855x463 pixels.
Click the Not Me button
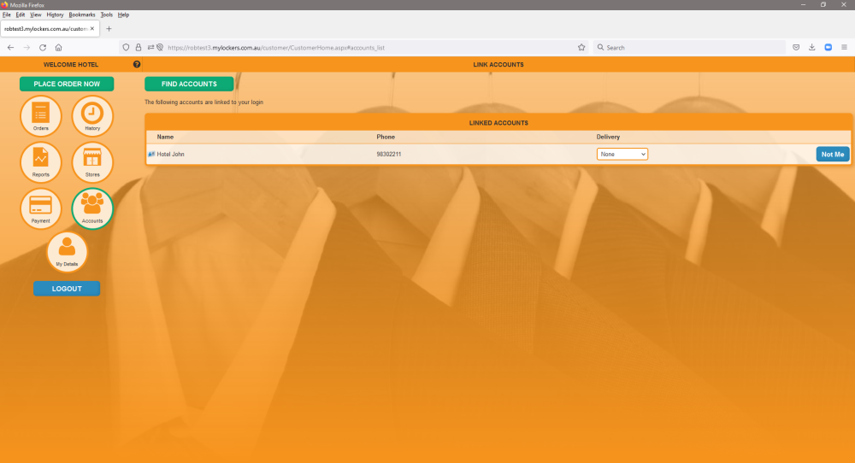(x=833, y=154)
